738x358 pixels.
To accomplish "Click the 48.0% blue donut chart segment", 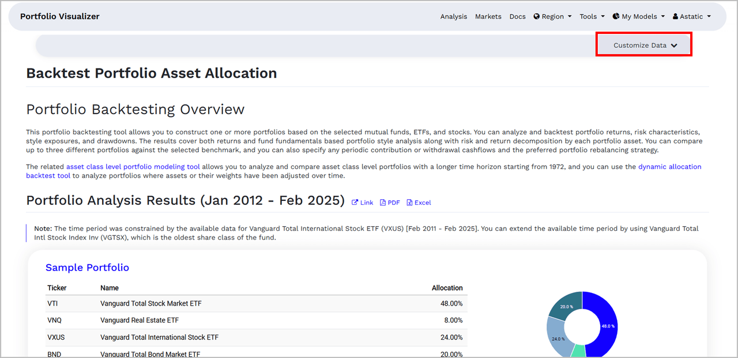I will pos(608,326).
